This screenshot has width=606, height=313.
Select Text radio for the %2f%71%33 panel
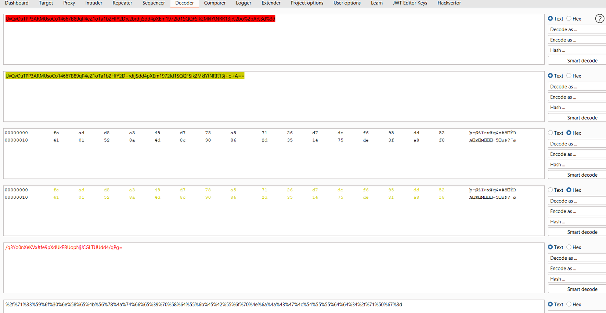coord(550,304)
